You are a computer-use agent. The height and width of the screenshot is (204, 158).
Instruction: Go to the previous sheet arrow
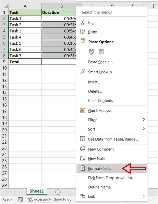8,192
